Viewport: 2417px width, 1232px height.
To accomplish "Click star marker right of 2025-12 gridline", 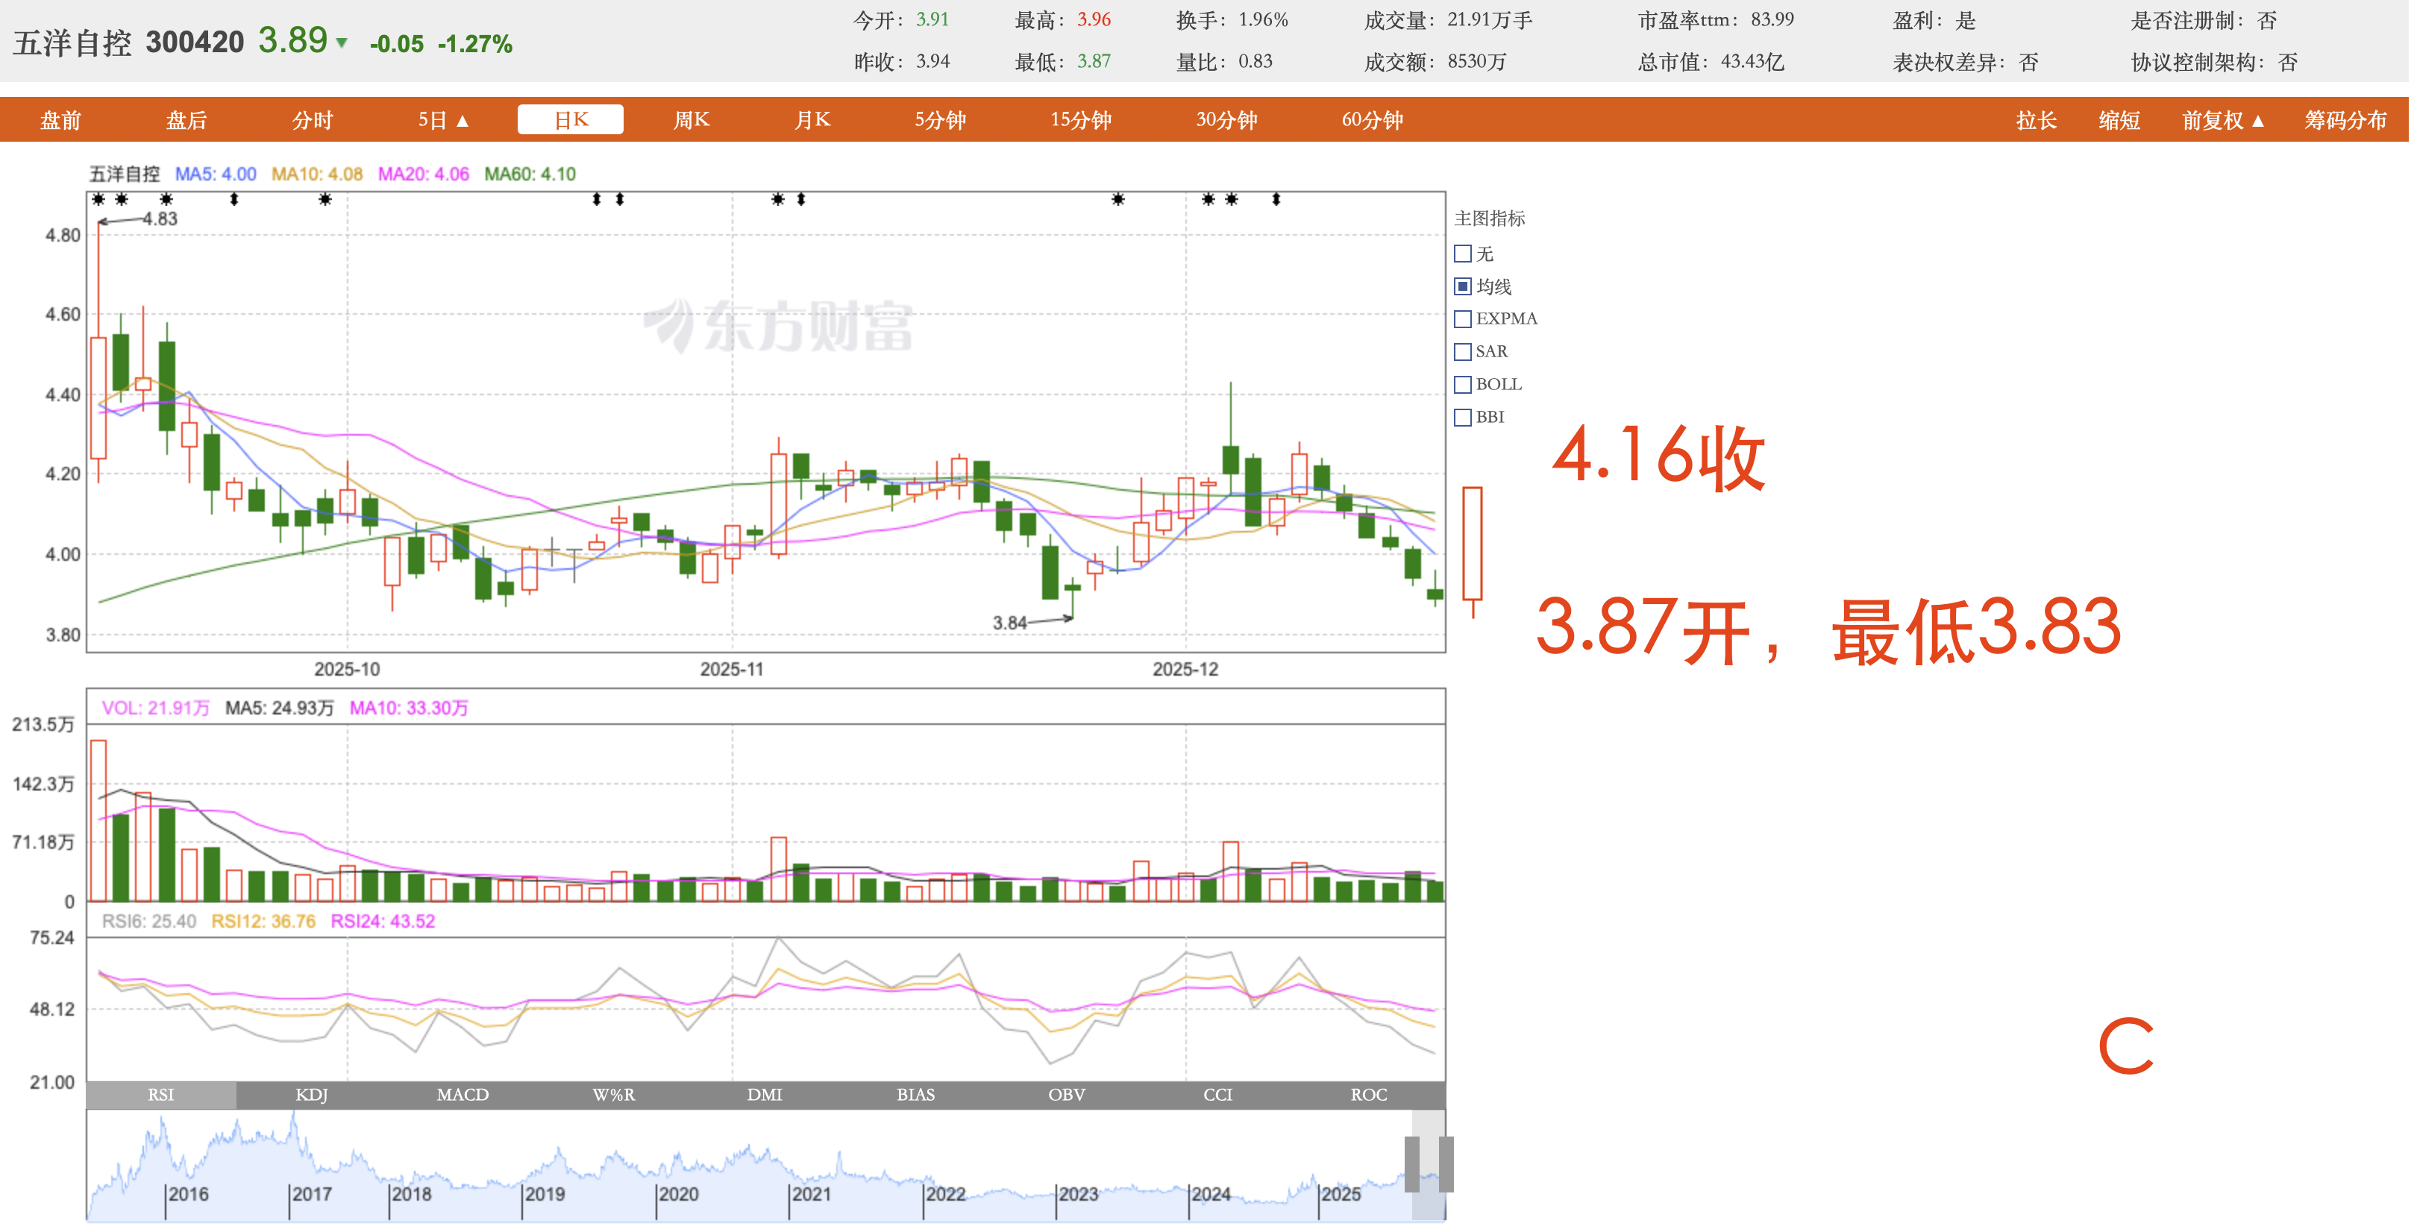I will coord(1208,199).
